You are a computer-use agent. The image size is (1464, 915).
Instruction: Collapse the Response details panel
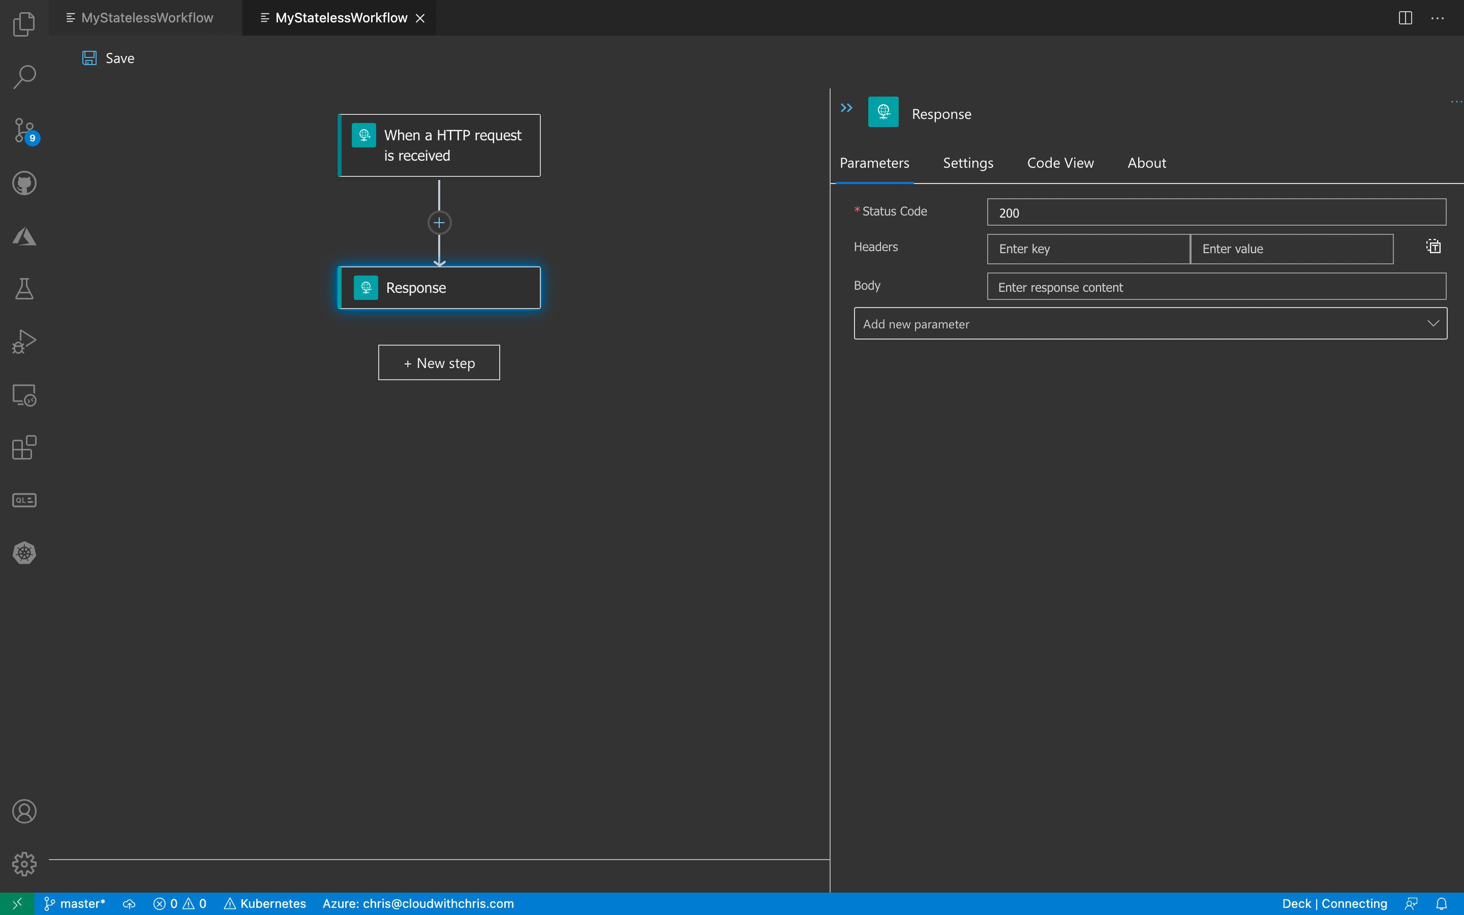[x=846, y=108]
